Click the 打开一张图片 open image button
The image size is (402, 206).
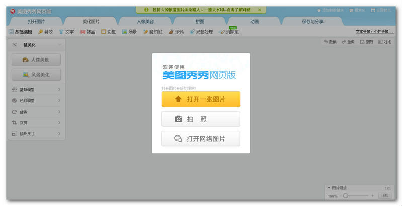pos(201,99)
